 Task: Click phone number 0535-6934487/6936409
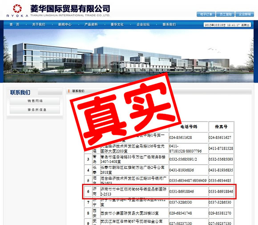tap(188, 181)
